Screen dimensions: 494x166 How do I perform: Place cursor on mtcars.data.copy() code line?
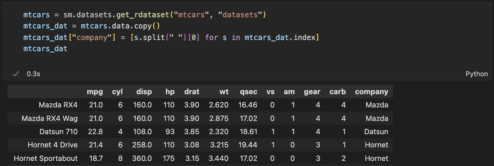pos(92,26)
